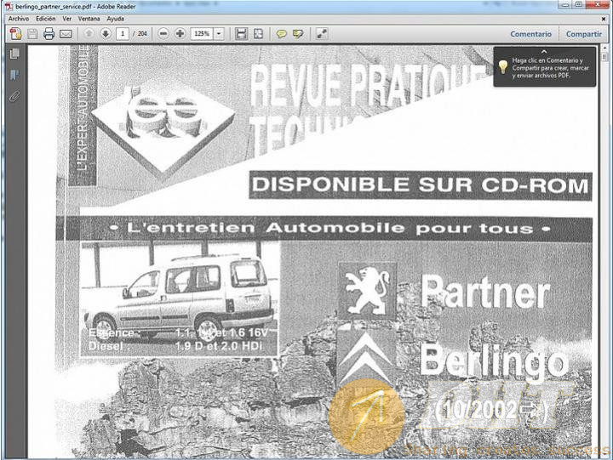Viewport: 613px width, 460px height.
Task: Open the Ayuda menu
Action: tap(115, 19)
